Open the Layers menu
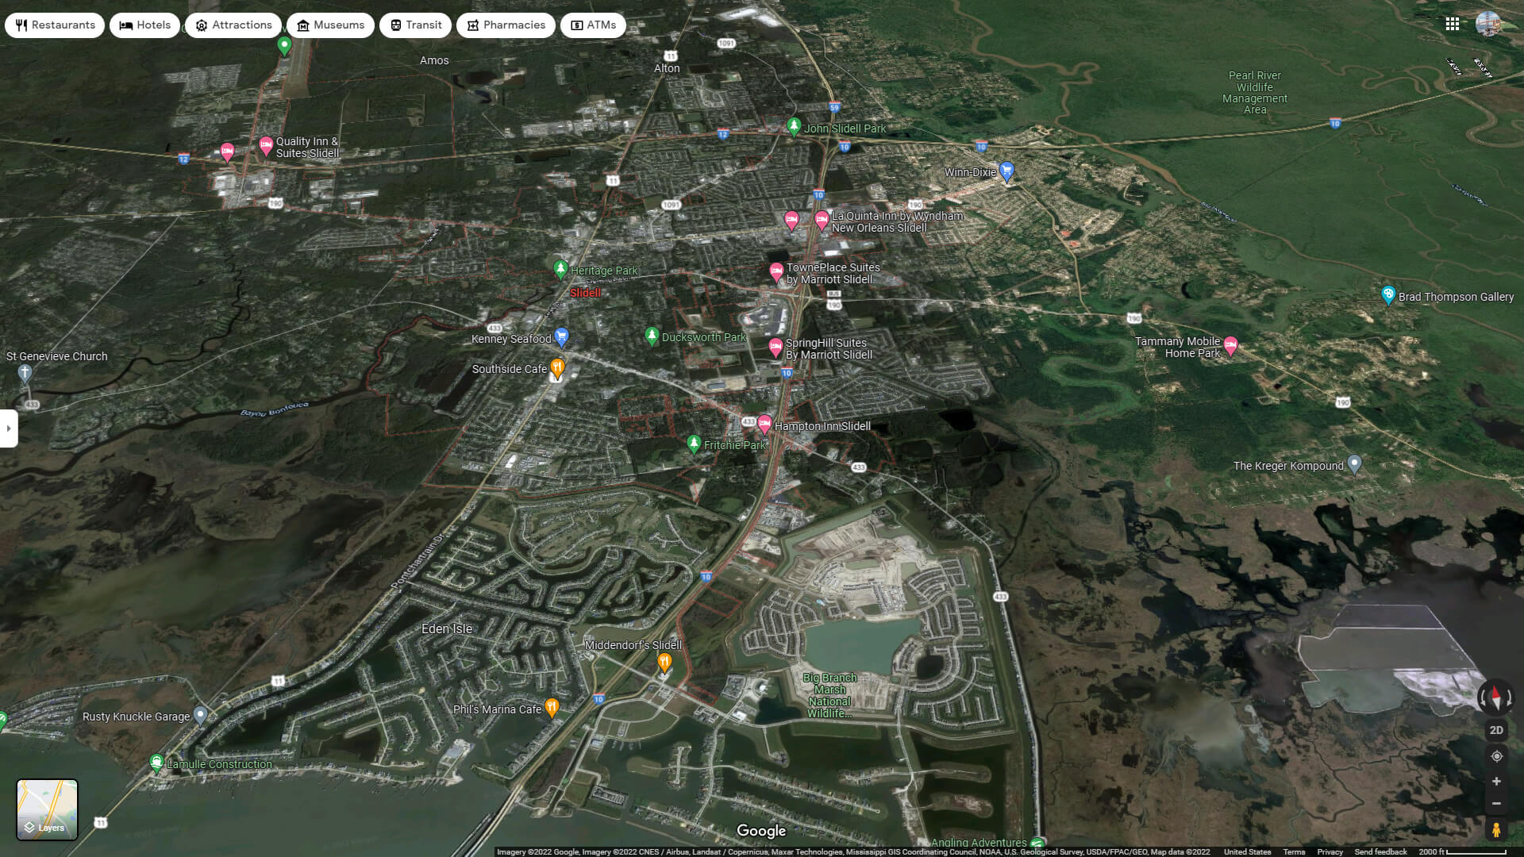The image size is (1524, 857). pyautogui.click(x=48, y=809)
